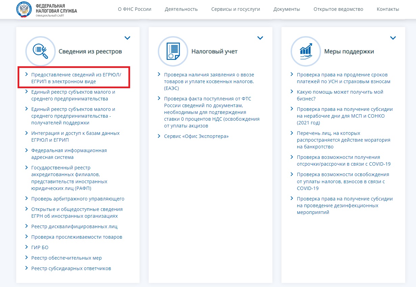Collapse the Меры поддержки card chevron

coord(393,38)
